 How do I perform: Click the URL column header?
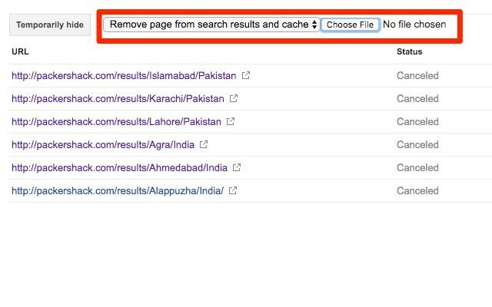(x=21, y=52)
